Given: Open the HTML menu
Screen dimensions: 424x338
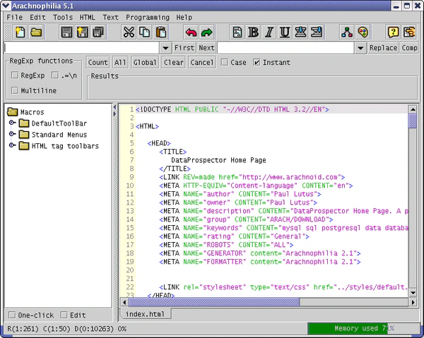Looking at the screenshot, I should pos(87,17).
